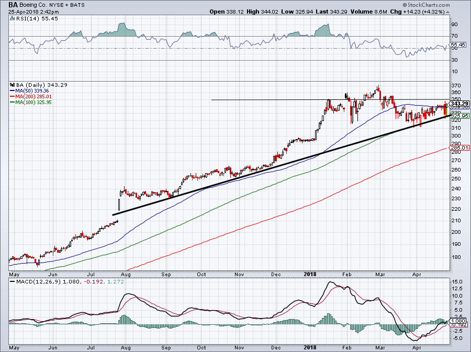
Task: Select the black MACD legend line swatch
Action: [13, 282]
